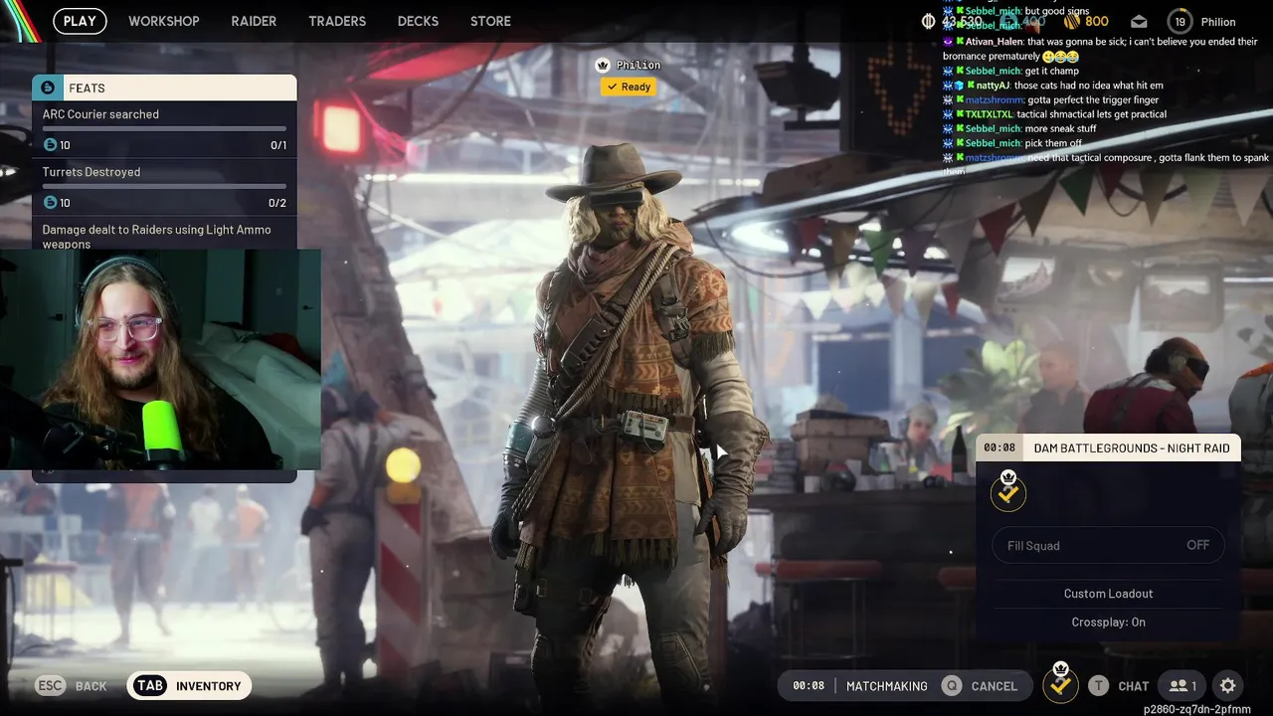The height and width of the screenshot is (716, 1273).
Task: Click the gold 800 token icon
Action: coord(1072,21)
